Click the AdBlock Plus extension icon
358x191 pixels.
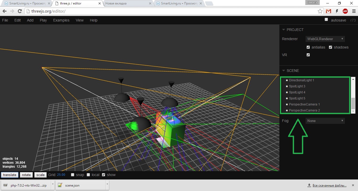(x=345, y=11)
